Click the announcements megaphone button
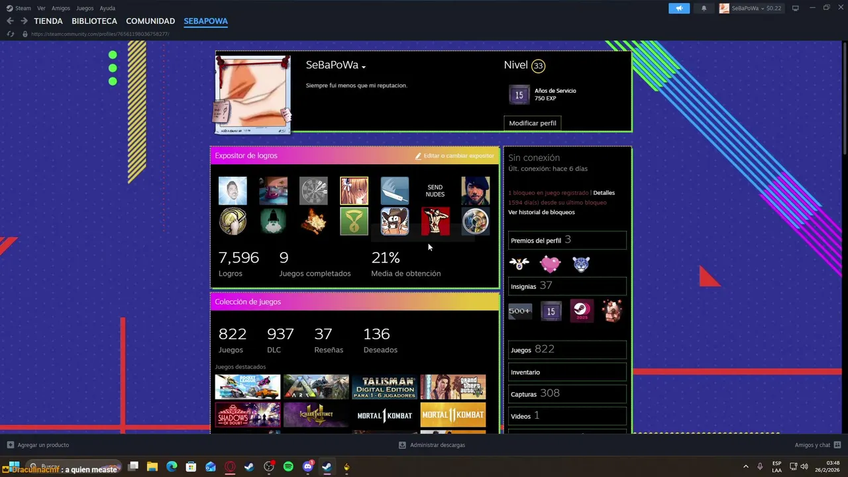 click(678, 8)
